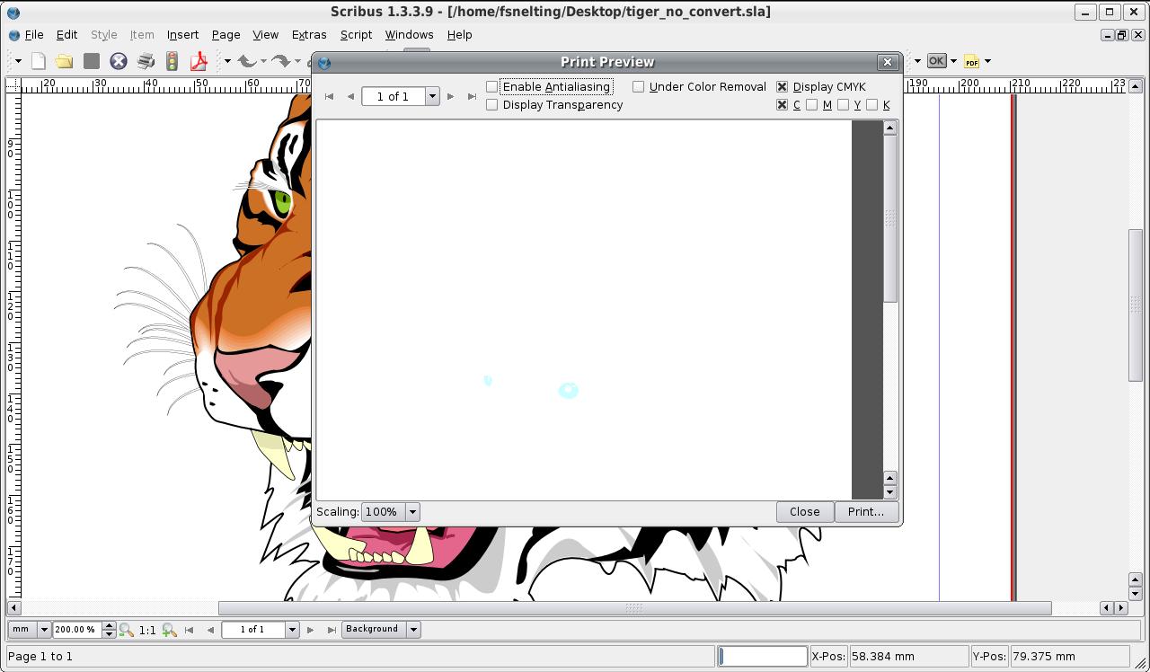Open the main window page number dropdown
This screenshot has height=672, width=1150.
click(291, 630)
